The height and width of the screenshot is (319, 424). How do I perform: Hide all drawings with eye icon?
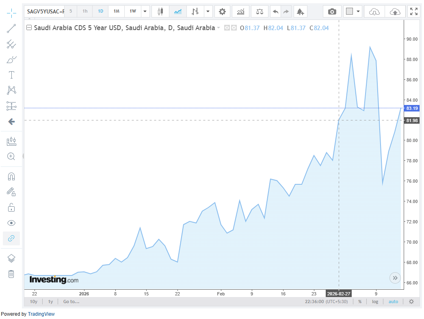(11, 223)
